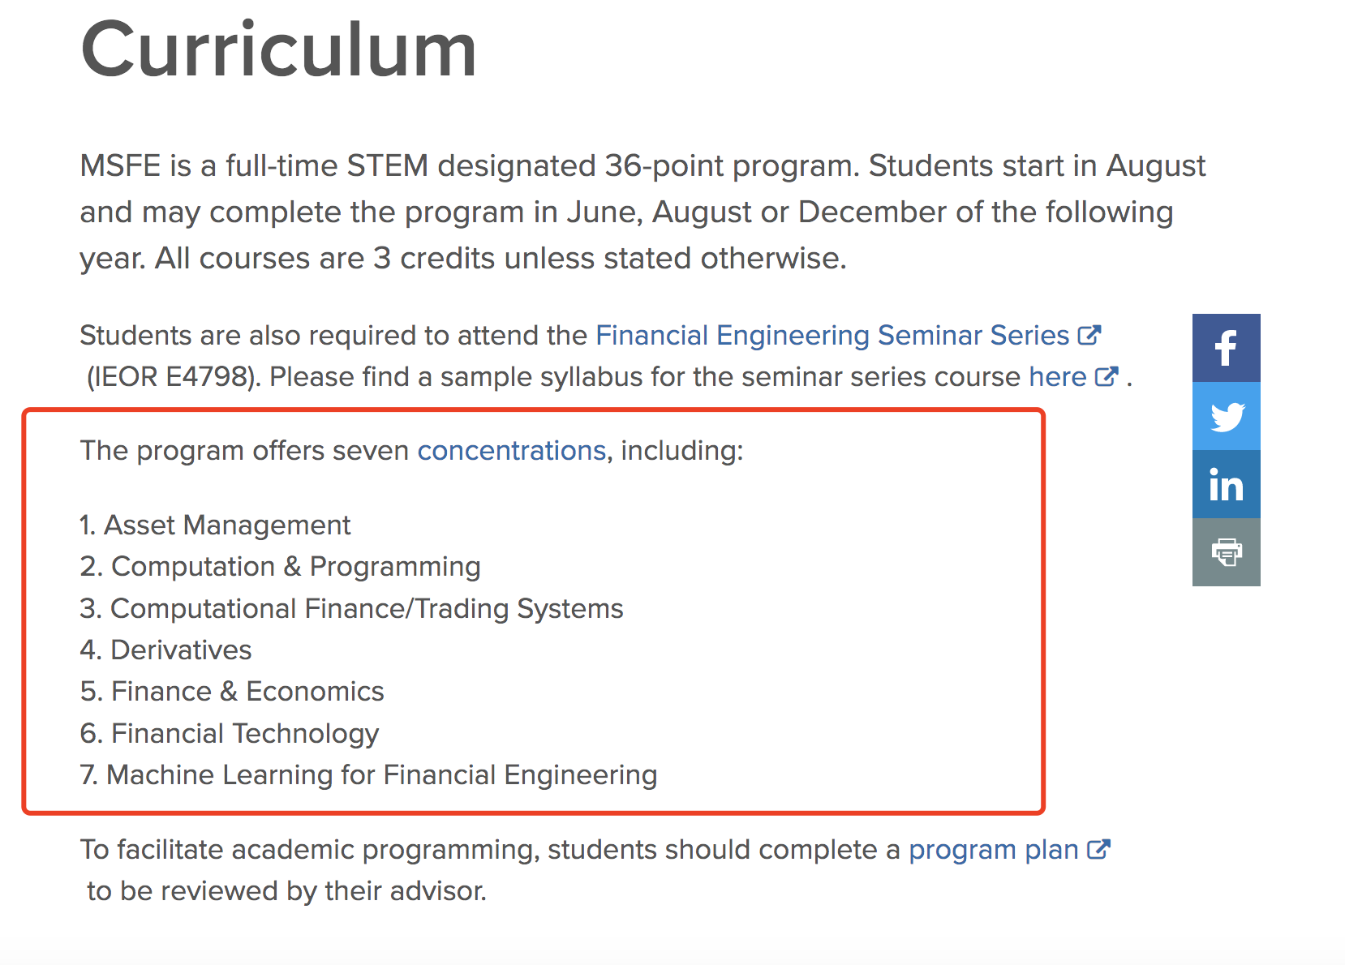The height and width of the screenshot is (965, 1345).
Task: Click external-link icon after Seminar Series
Action: click(x=1089, y=335)
